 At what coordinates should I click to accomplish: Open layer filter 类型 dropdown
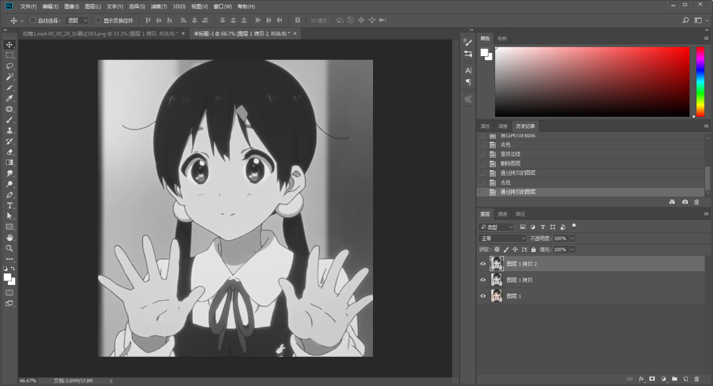pos(496,227)
